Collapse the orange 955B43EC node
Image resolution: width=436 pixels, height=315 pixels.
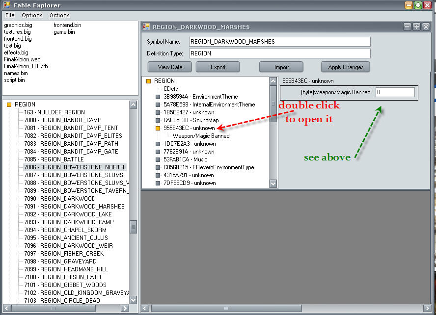tap(158, 128)
